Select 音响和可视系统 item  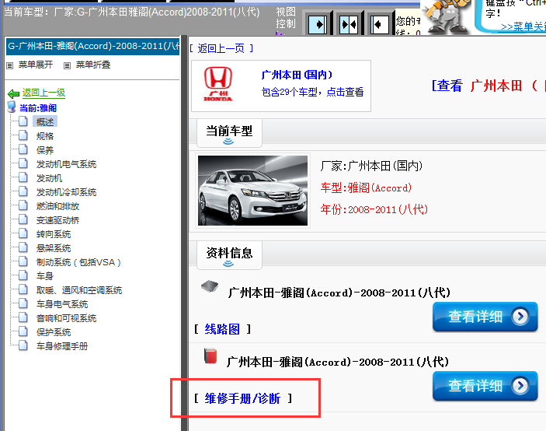[66, 318]
